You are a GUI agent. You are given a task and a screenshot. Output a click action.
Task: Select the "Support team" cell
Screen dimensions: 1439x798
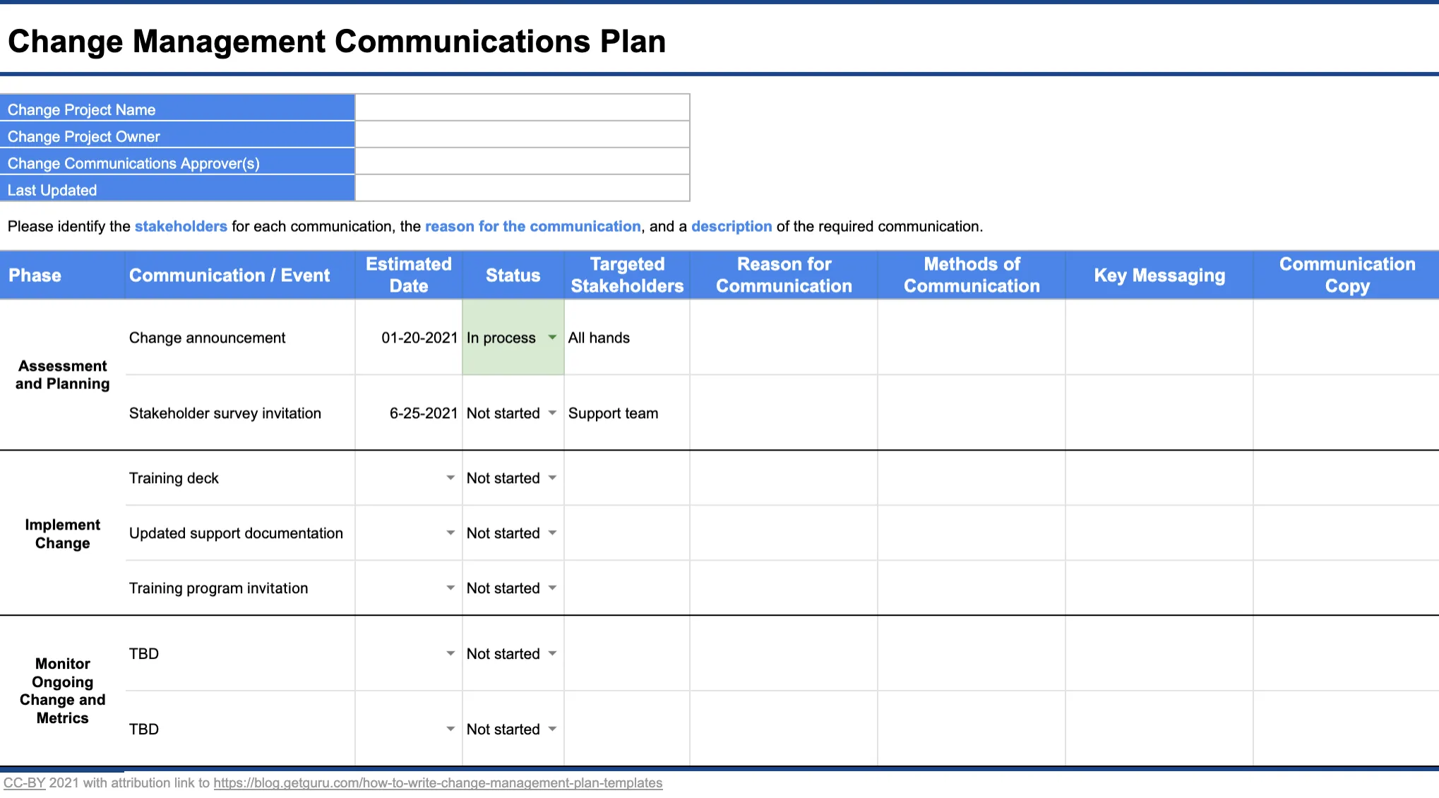(626, 413)
